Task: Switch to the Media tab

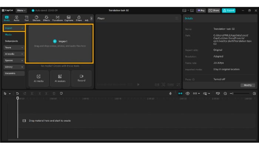Action: pos(7,18)
